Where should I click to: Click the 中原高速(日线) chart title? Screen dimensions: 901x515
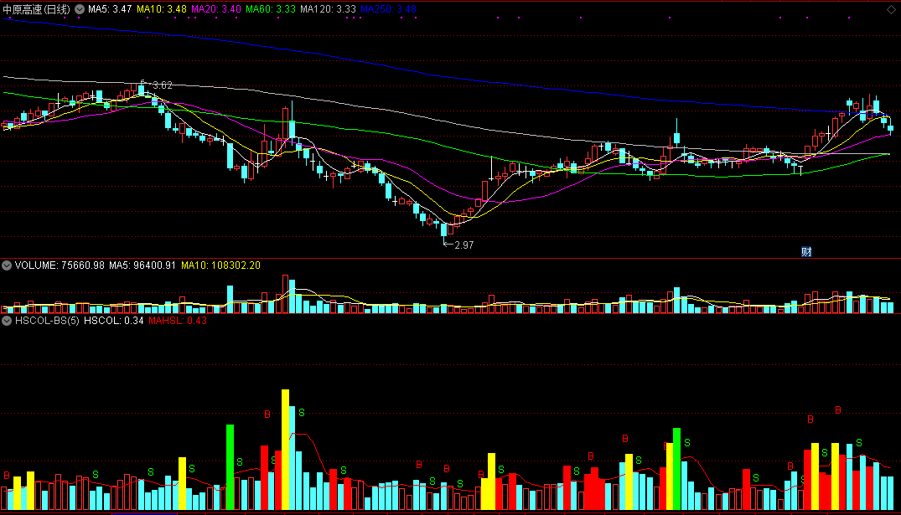coord(36,9)
